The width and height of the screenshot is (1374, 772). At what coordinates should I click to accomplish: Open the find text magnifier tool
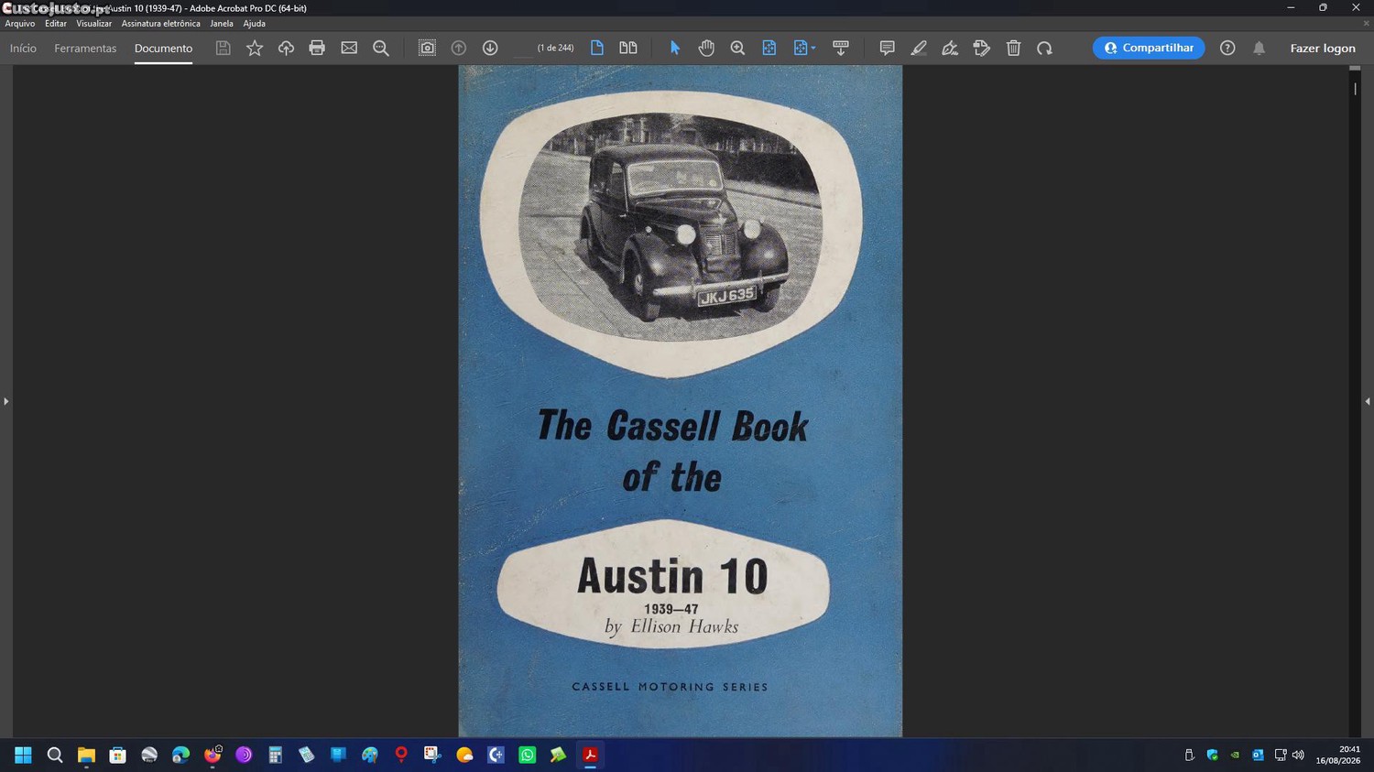(x=381, y=48)
